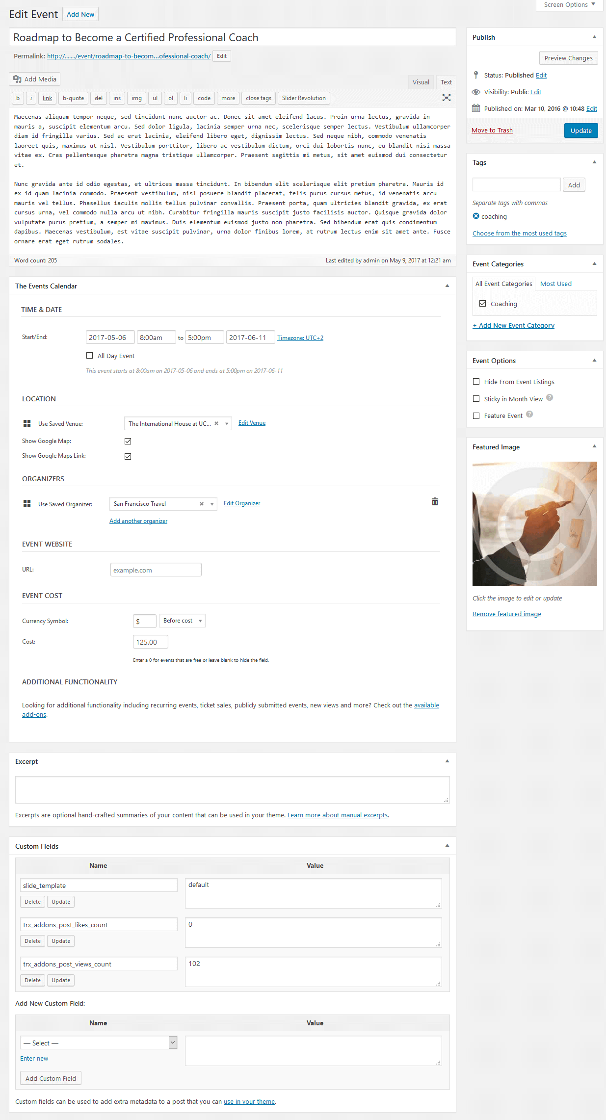
Task: Click the event Cost field
Action: point(151,642)
